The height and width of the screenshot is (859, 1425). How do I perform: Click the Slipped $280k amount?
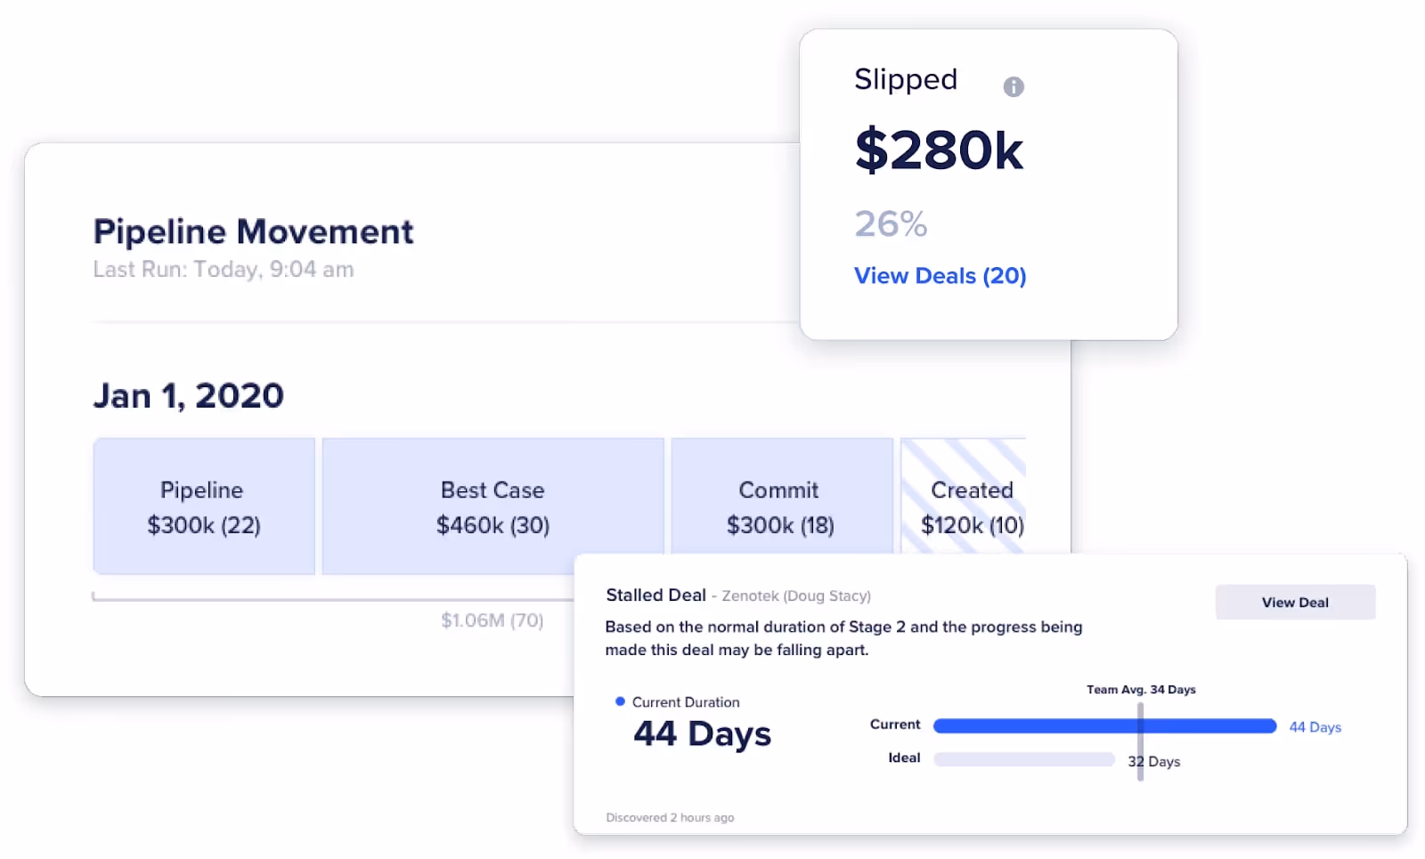tap(939, 150)
